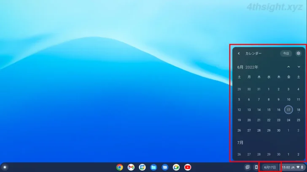Open the Files app on the shelf
Viewport: 307px width, 172px height.
pos(153,167)
